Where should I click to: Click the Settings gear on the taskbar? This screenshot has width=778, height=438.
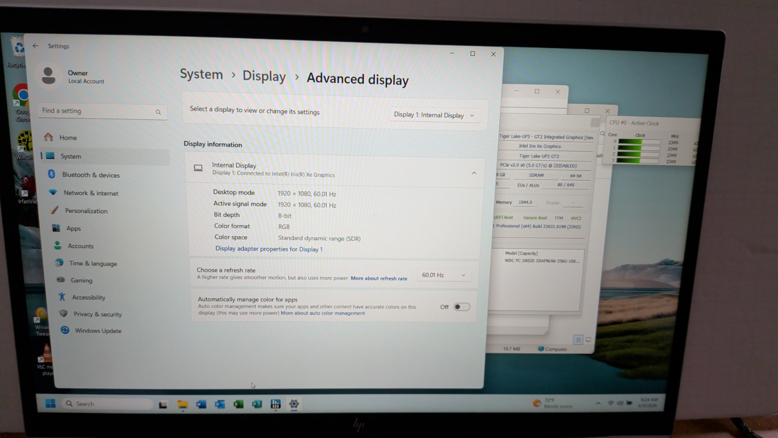[294, 404]
